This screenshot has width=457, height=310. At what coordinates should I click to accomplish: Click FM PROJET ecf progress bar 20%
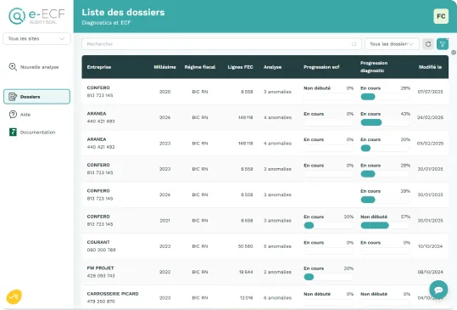(328, 277)
